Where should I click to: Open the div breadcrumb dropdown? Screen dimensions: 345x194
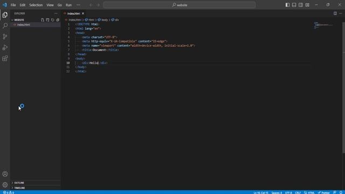[x=115, y=20]
